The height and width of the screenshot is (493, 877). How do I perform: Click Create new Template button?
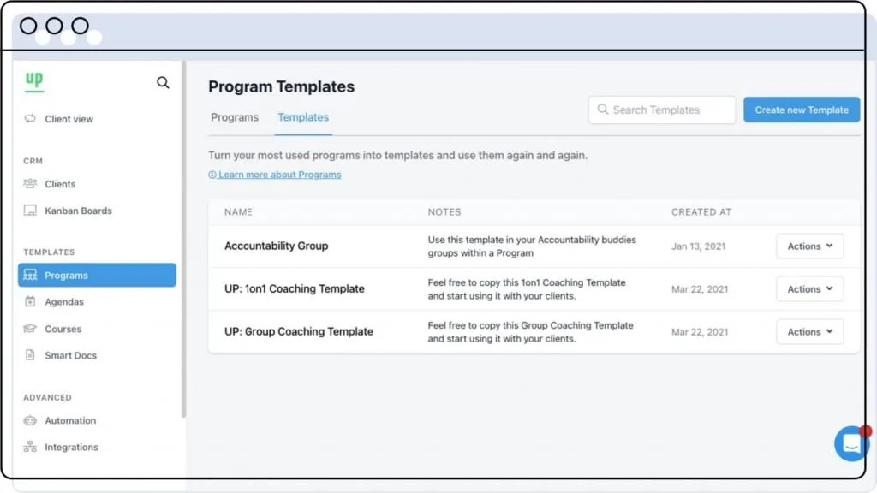click(x=802, y=110)
